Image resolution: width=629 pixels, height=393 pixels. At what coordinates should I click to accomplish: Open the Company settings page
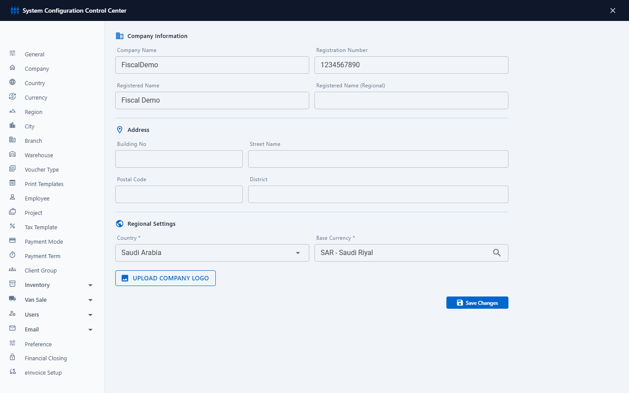pos(37,69)
